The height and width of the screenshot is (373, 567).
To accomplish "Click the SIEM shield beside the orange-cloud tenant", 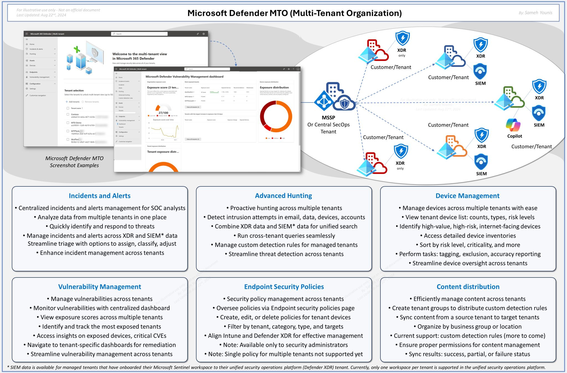I will [481, 162].
